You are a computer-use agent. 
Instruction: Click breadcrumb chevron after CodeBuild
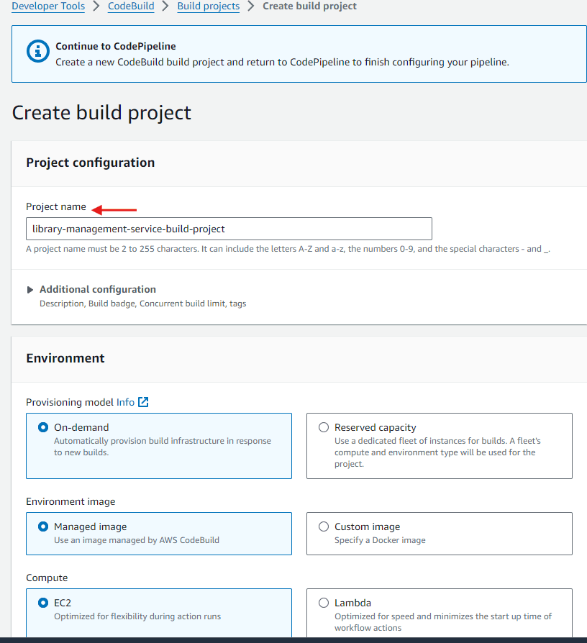[165, 6]
